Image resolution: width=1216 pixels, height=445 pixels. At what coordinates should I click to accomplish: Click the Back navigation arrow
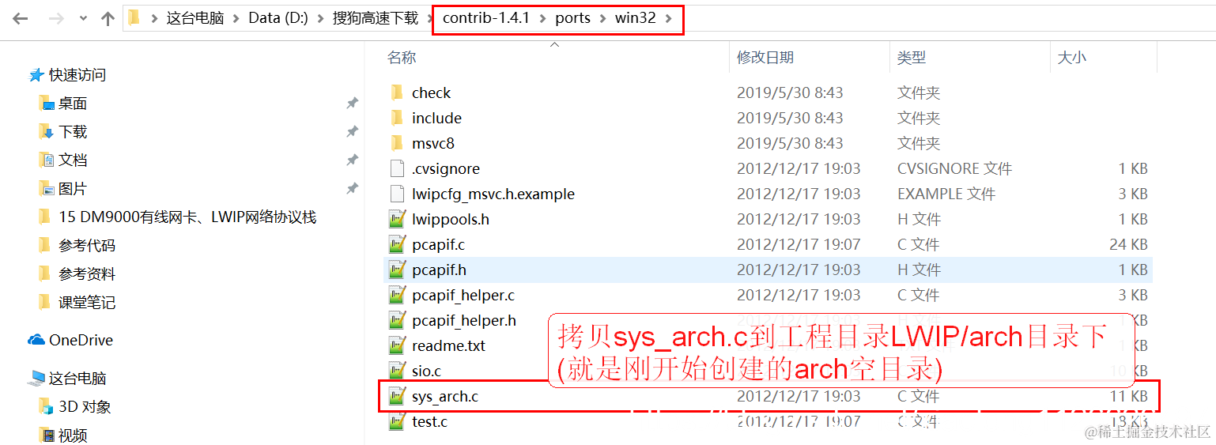[21, 18]
